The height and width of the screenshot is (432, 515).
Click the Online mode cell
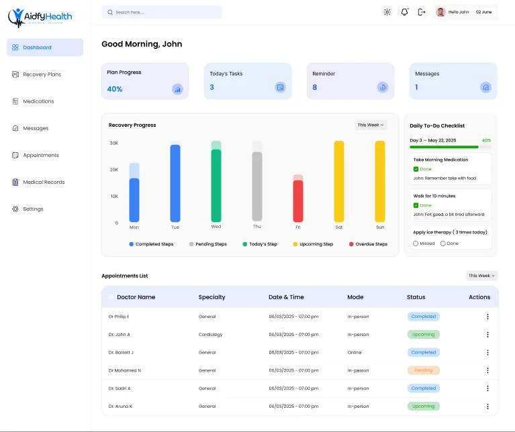(x=355, y=352)
